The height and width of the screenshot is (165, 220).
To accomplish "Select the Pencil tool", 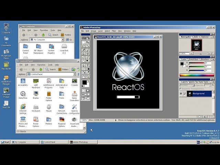I will pos(88,57).
